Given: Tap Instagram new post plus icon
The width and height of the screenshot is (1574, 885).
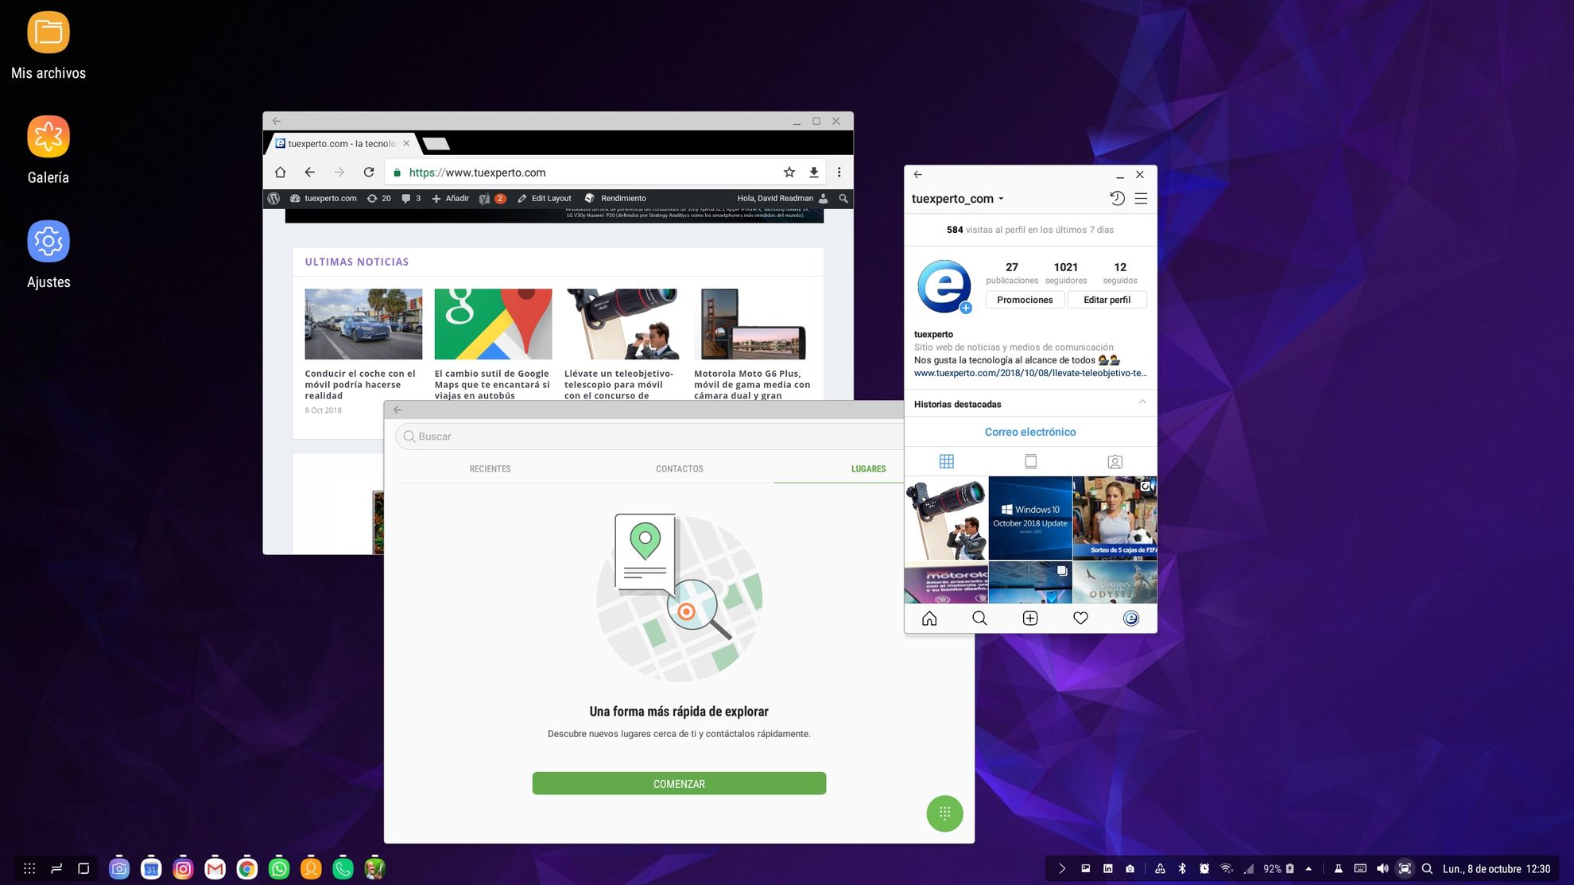Looking at the screenshot, I should [1029, 618].
